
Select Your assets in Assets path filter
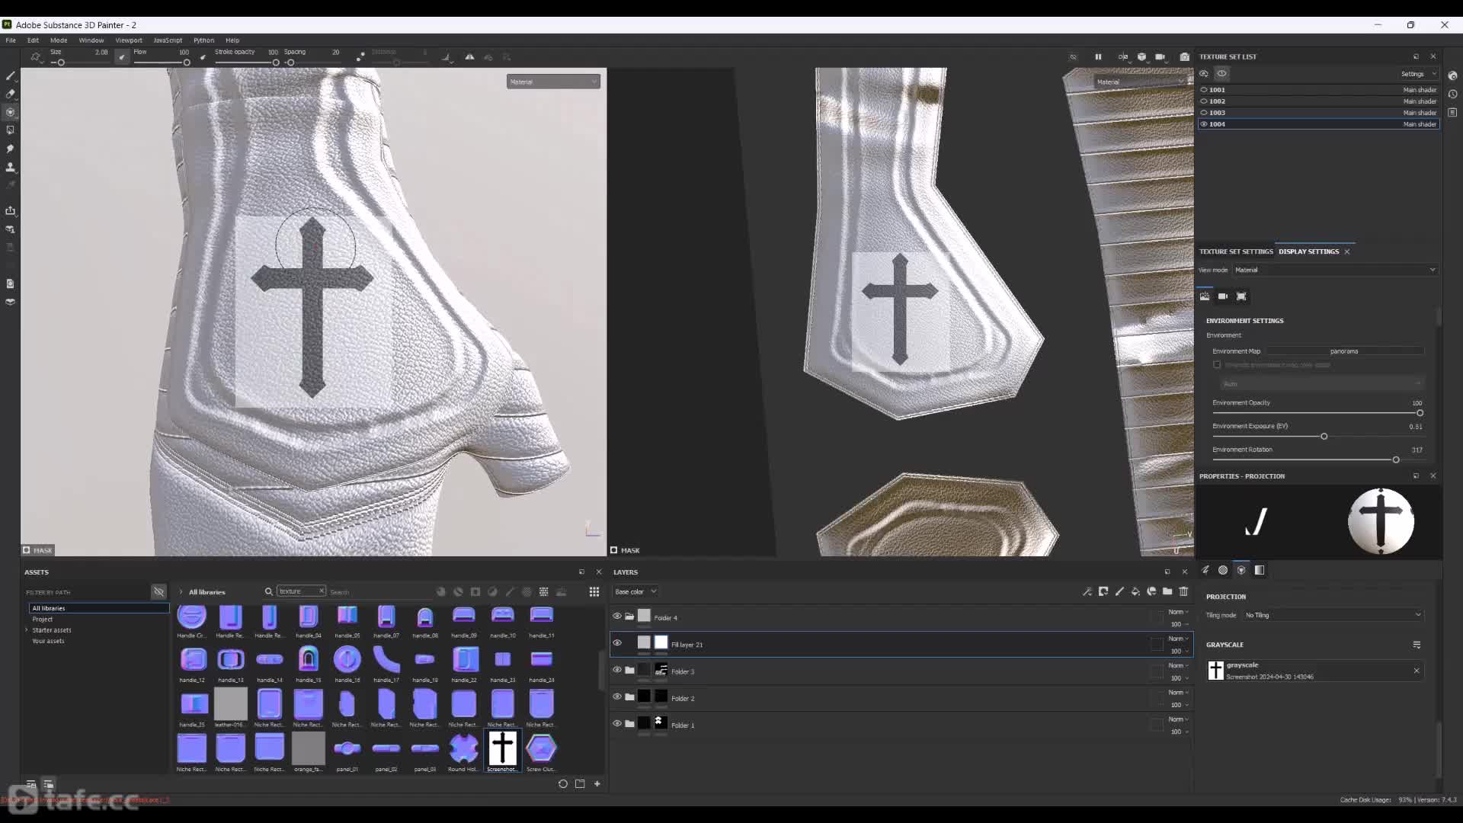(48, 641)
